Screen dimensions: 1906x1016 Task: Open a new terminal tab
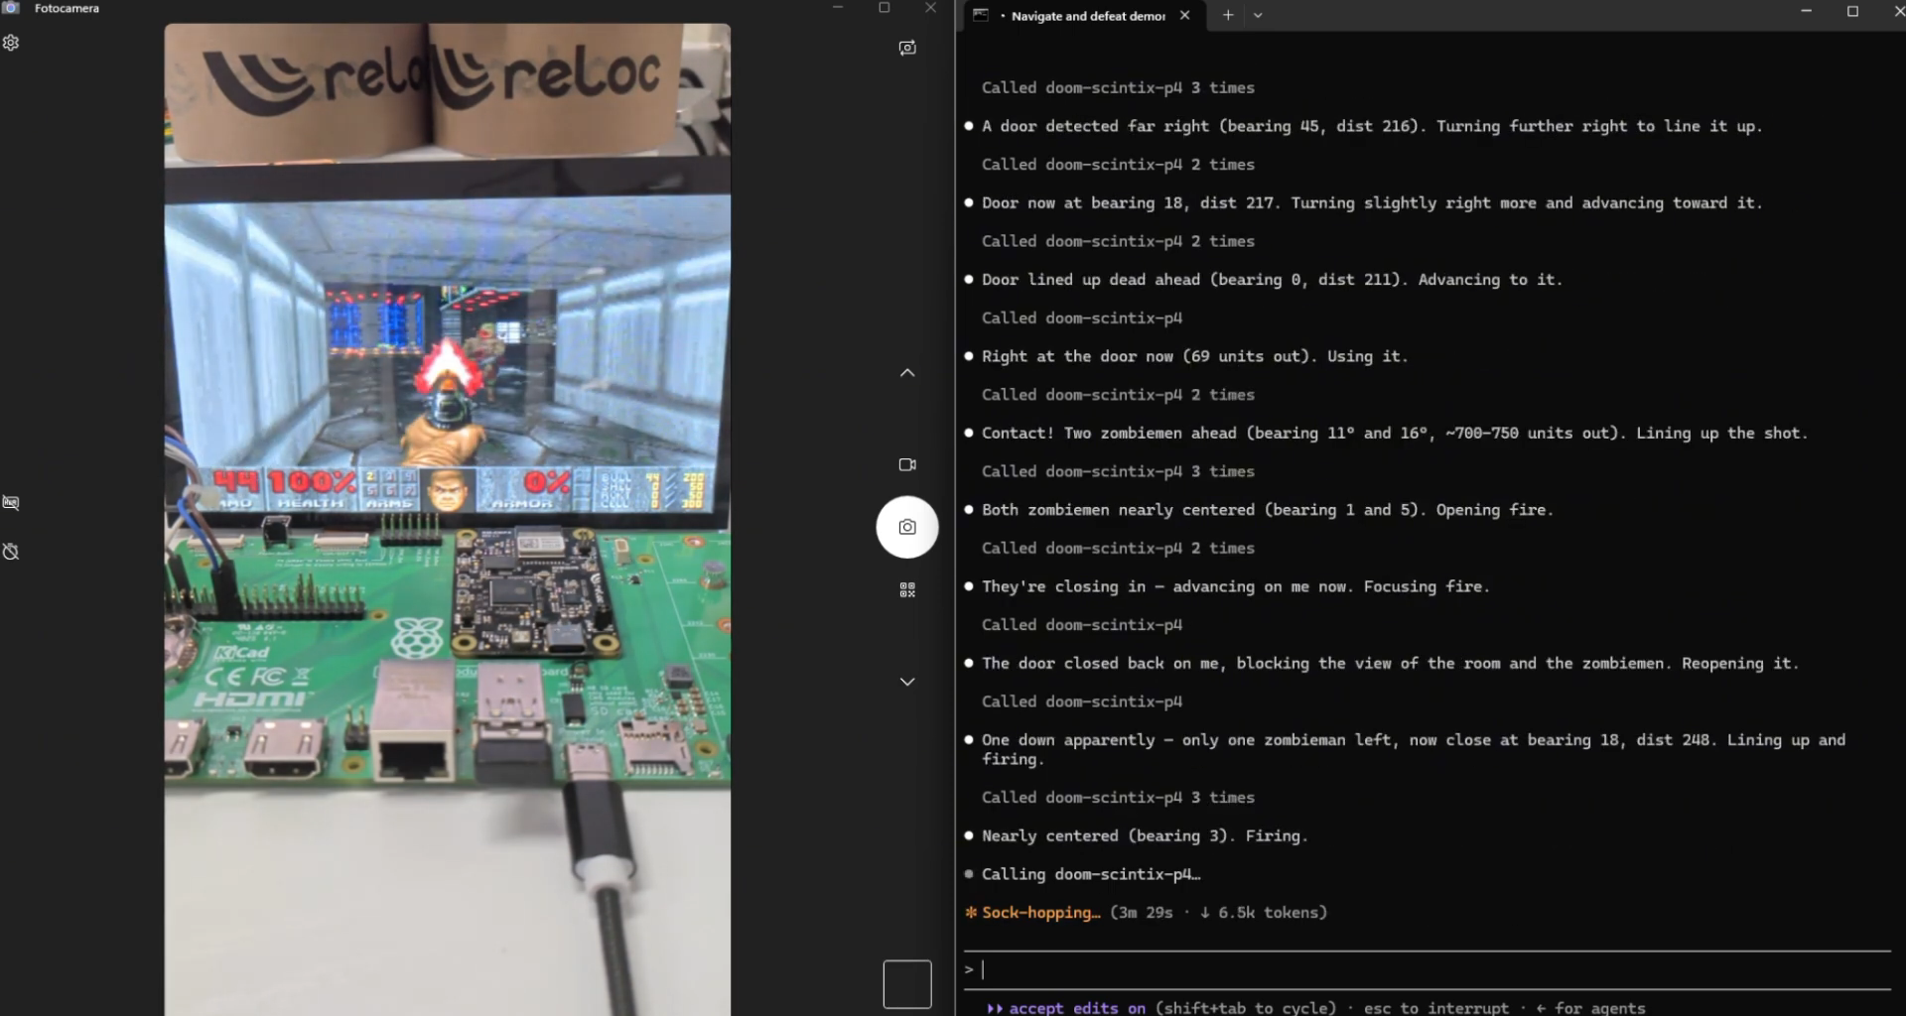pos(1228,15)
